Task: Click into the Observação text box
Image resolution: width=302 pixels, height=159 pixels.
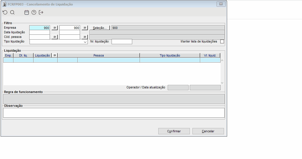Action: coord(114,113)
